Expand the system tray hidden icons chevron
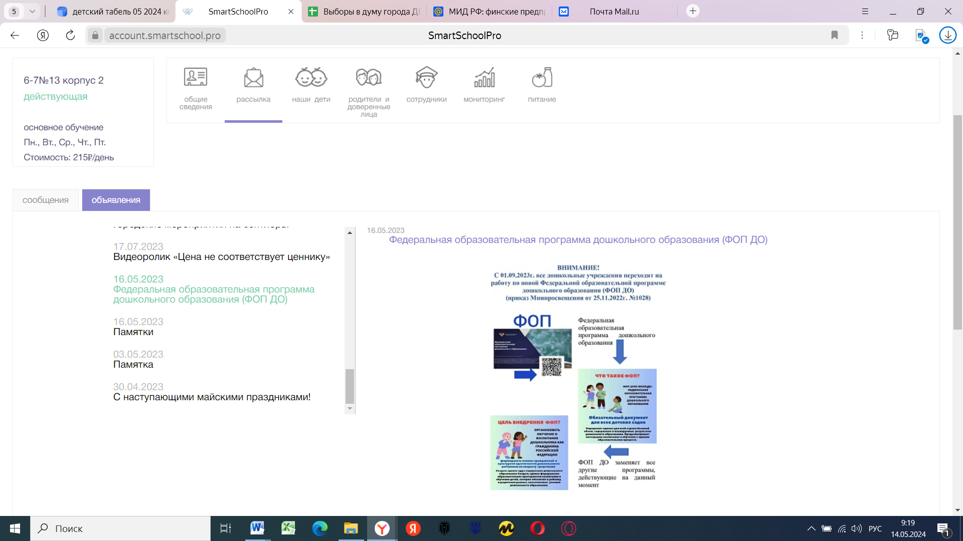Viewport: 963px width, 541px height. point(811,528)
